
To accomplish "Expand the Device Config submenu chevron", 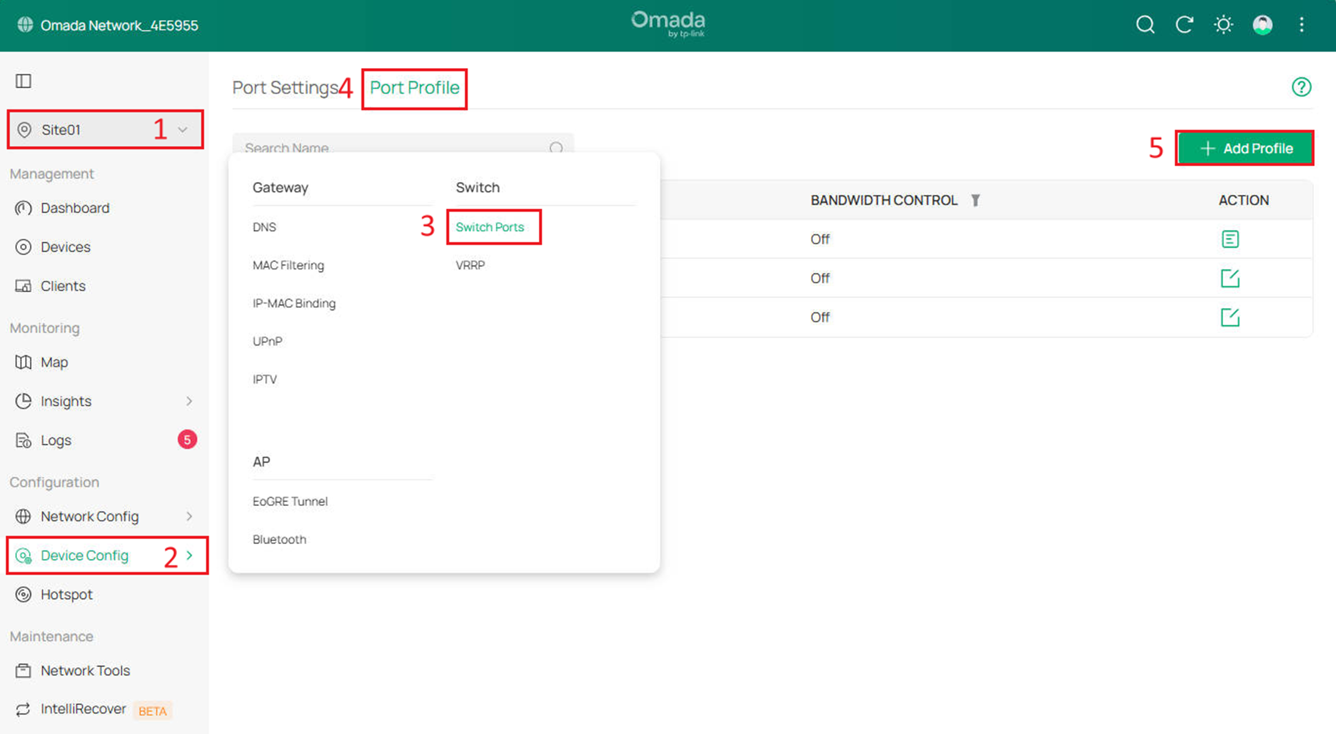I will 189,555.
